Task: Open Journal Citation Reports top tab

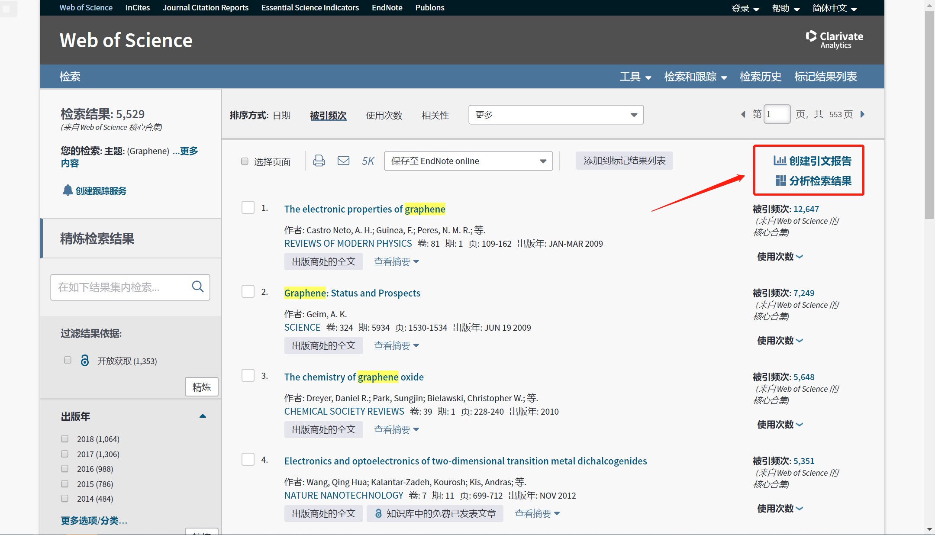Action: [205, 7]
